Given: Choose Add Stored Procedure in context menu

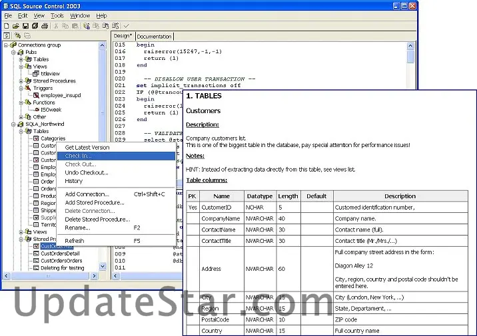Looking at the screenshot, I should coord(116,203).
